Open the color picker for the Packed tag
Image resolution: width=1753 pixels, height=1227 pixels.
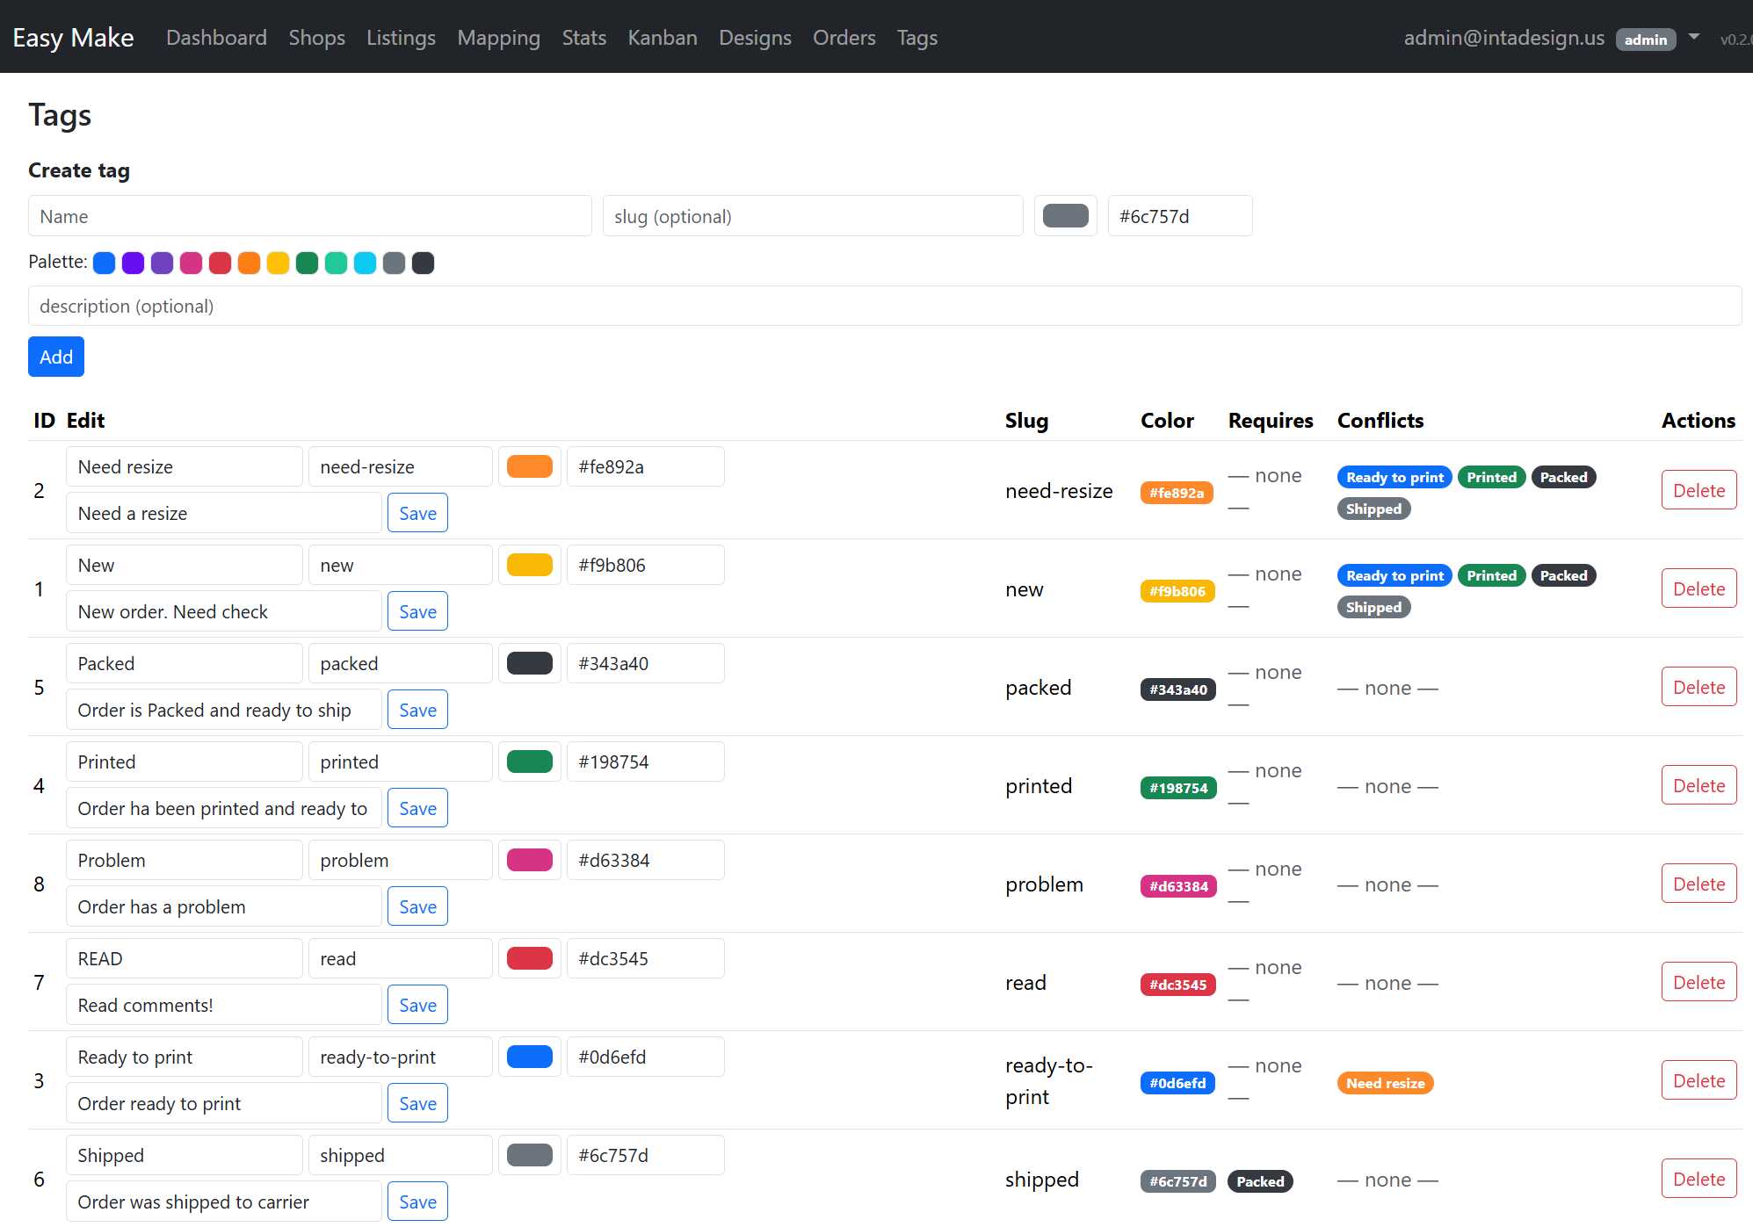(529, 663)
